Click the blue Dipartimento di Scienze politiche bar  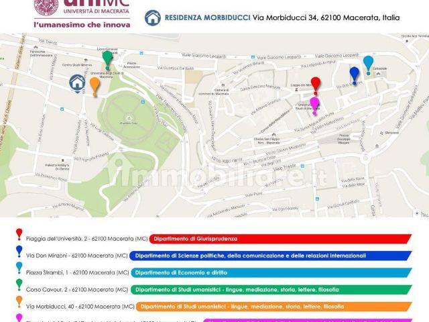click(271, 256)
